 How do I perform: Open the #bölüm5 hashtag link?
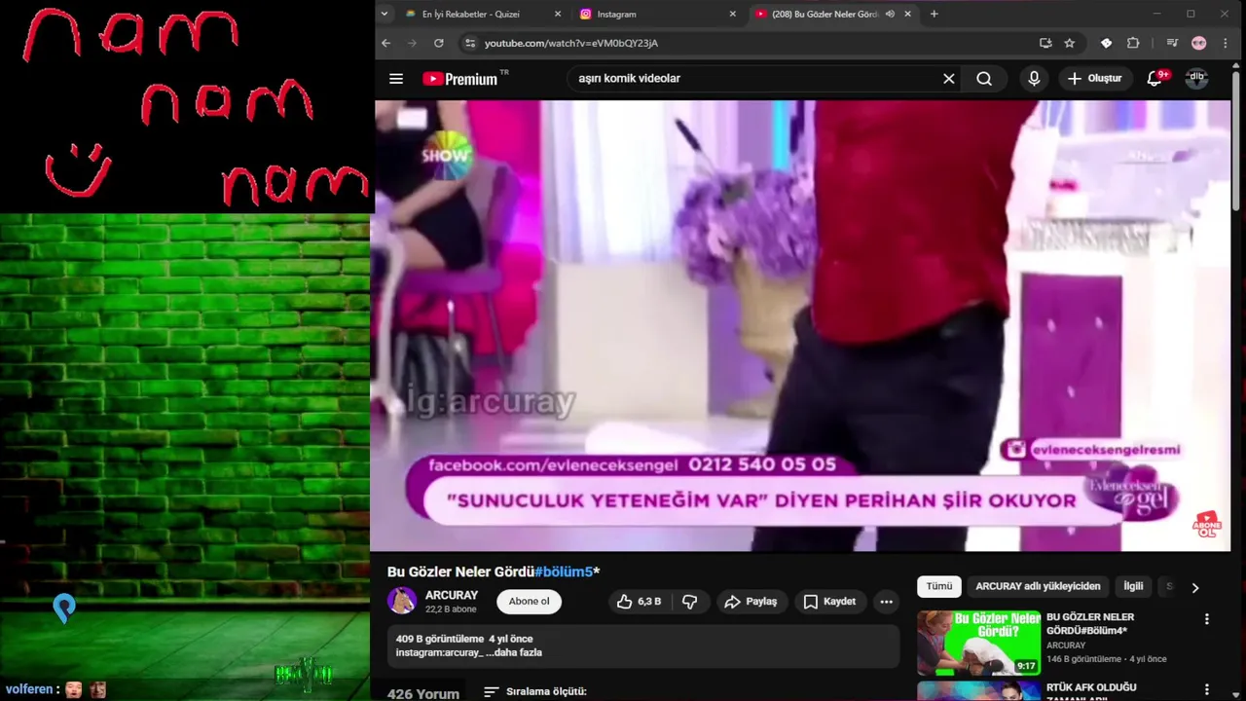click(564, 572)
